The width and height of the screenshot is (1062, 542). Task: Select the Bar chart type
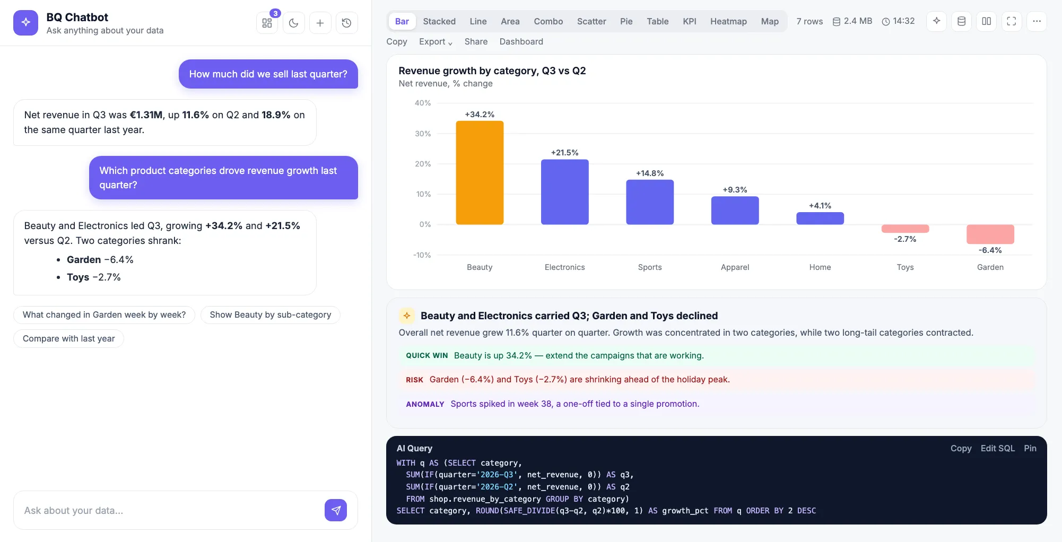click(x=402, y=21)
